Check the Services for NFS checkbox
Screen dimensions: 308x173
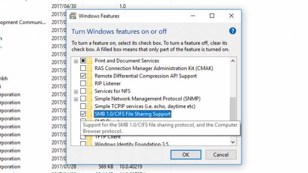tap(83, 91)
